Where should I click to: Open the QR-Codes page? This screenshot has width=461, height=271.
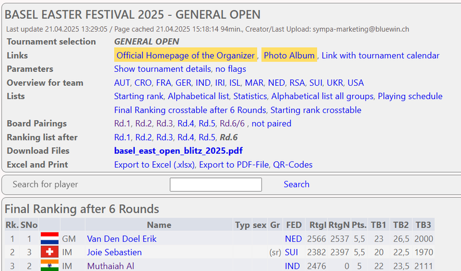pyautogui.click(x=293, y=165)
